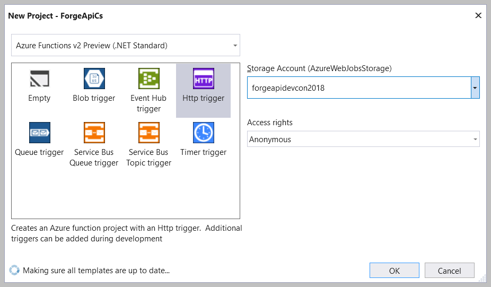491x287 pixels.
Task: Click the dialog resize grip corner
Action: pyautogui.click(x=482, y=278)
